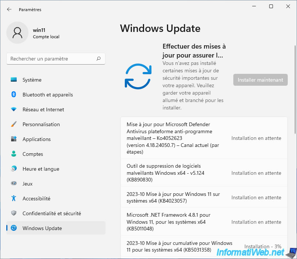Click the Paramètres window title
Screen dimensions: 297x259
coord(30,10)
